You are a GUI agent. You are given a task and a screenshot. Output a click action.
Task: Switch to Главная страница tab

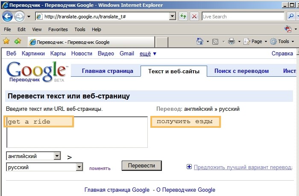(x=108, y=71)
